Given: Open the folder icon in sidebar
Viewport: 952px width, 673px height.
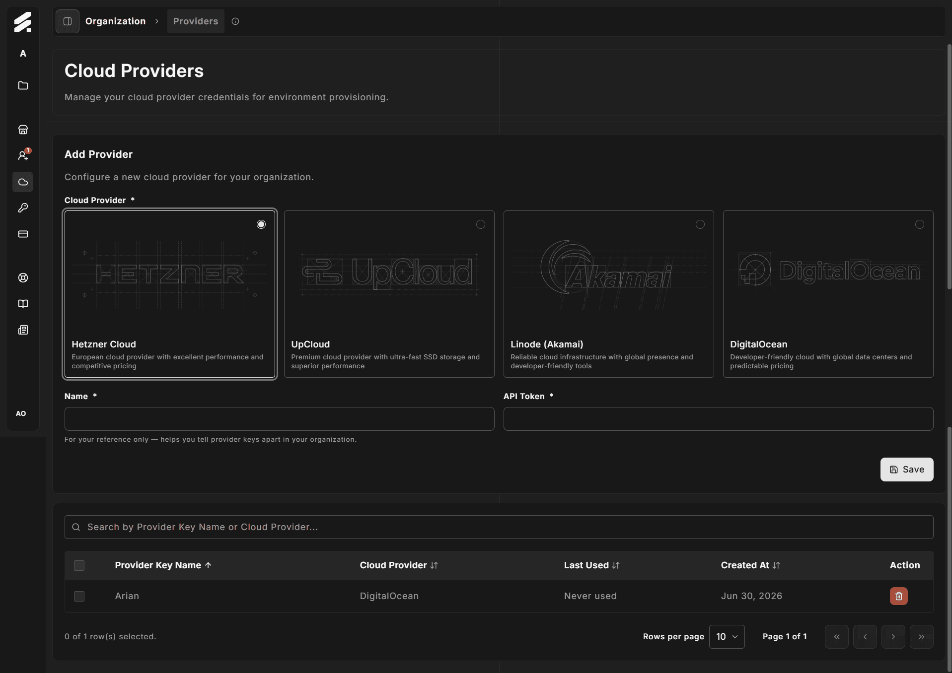Looking at the screenshot, I should (x=23, y=85).
